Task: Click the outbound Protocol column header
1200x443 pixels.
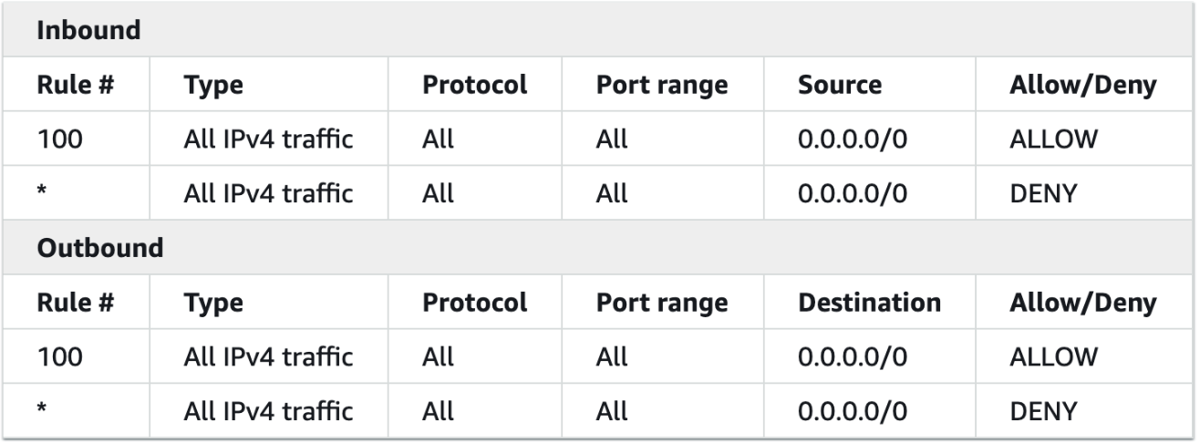Action: point(475,302)
